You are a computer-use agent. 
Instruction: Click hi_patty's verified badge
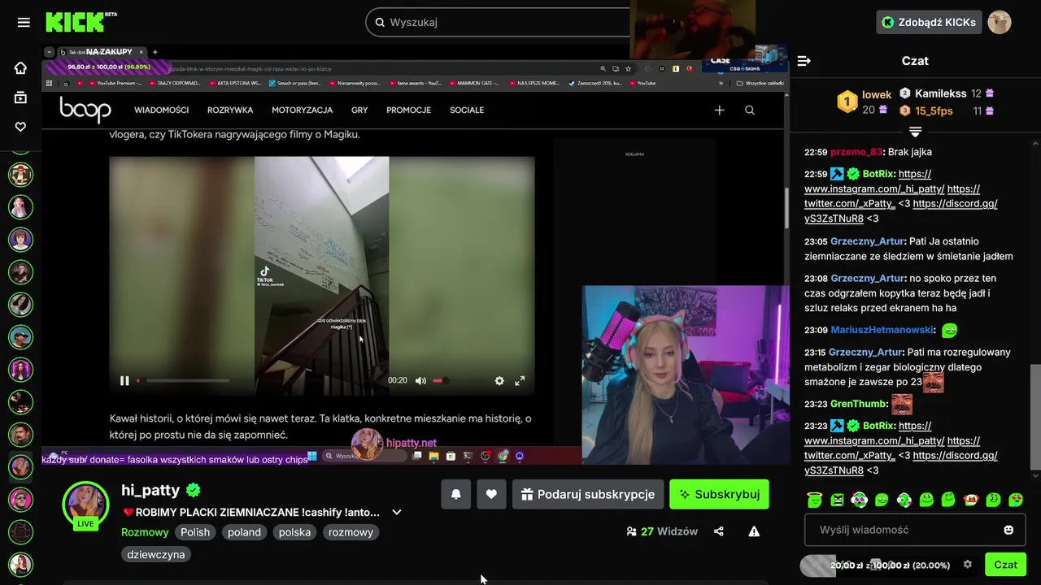pos(194,490)
